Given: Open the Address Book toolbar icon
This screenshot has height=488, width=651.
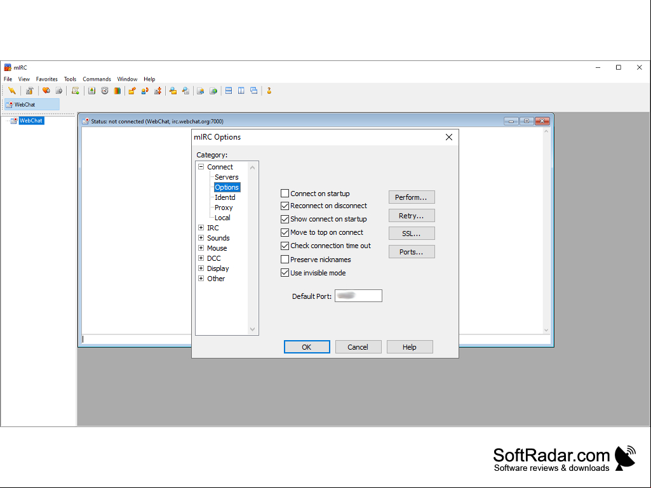Looking at the screenshot, I should [91, 91].
